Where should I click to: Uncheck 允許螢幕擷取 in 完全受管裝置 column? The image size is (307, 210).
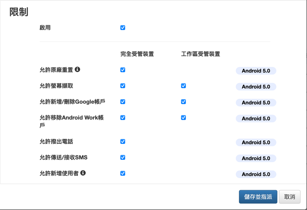[123, 86]
